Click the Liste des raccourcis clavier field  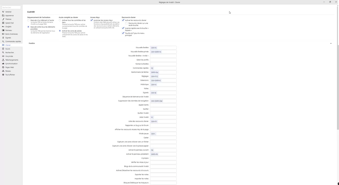click(x=163, y=121)
